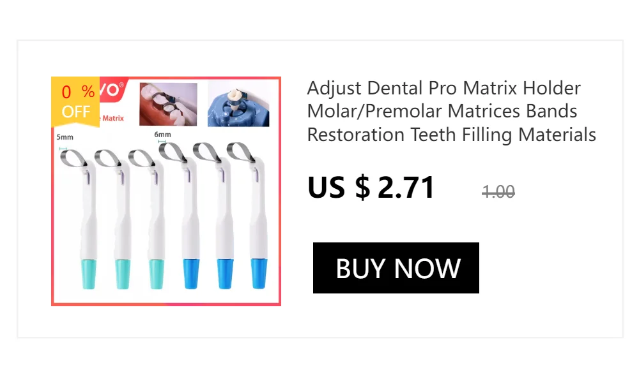Image resolution: width=639 pixels, height=370 pixels.
Task: Open the inset photo of teeth with matrix bands
Action: 168,104
